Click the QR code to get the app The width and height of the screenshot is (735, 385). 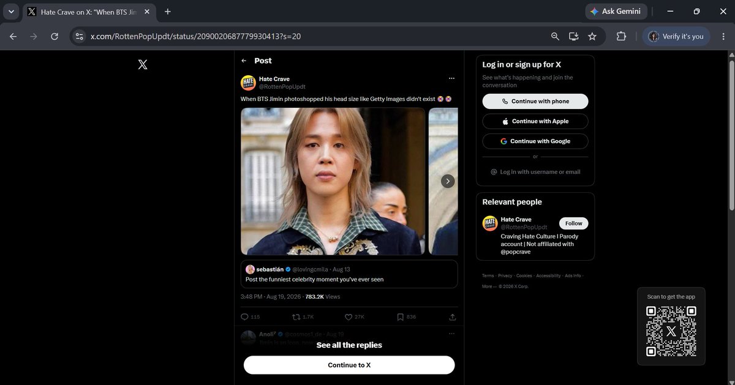tap(671, 331)
